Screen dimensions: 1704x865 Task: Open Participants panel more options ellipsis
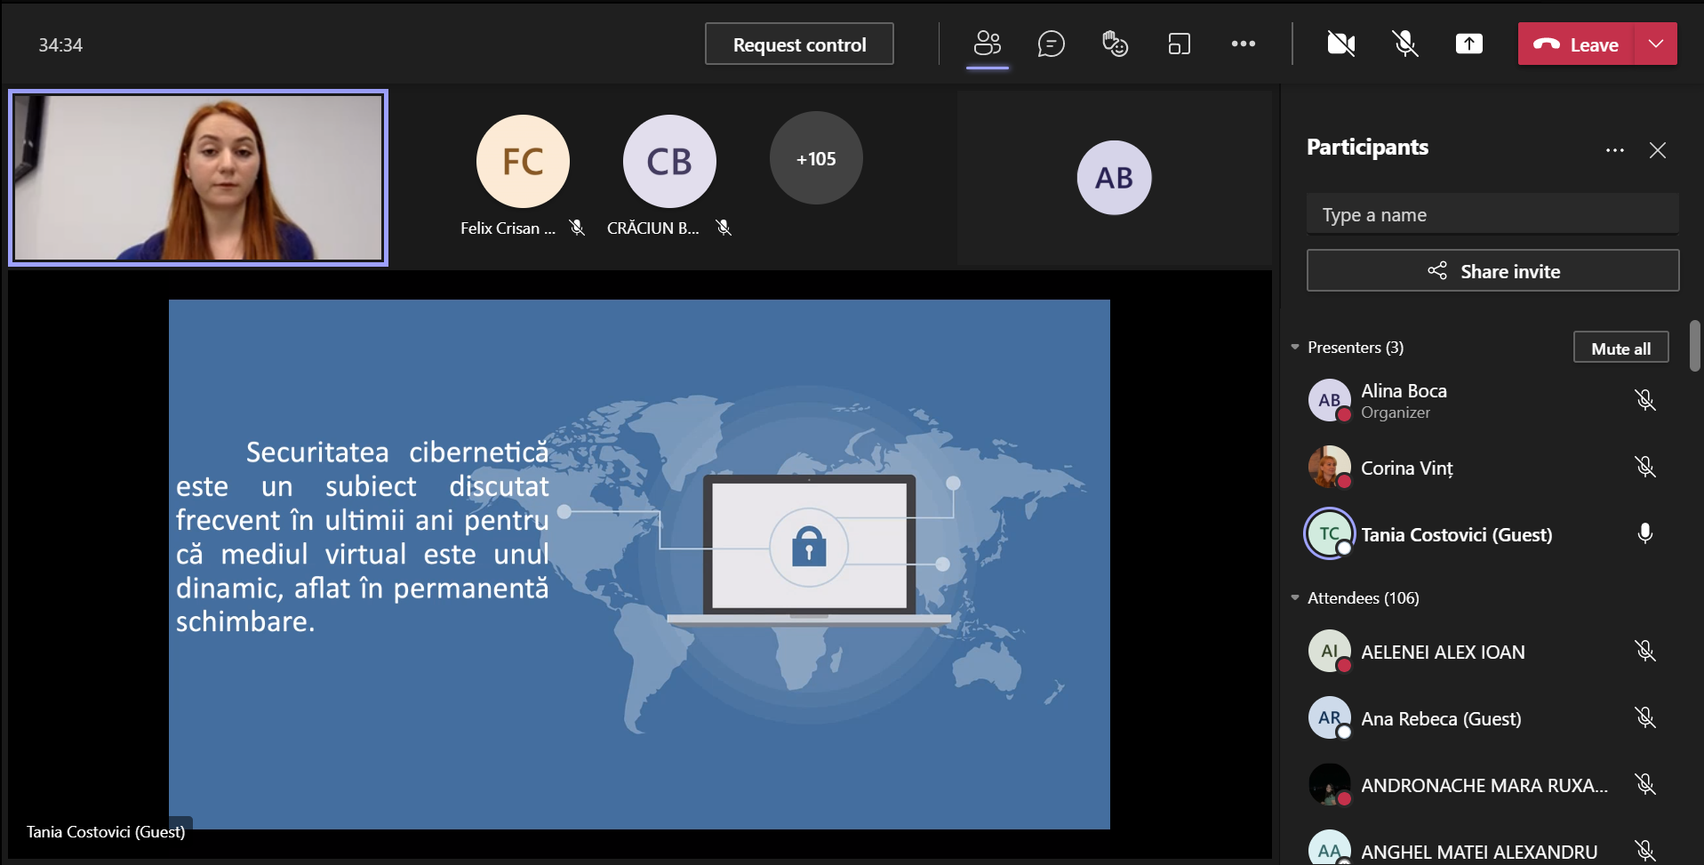tap(1614, 150)
